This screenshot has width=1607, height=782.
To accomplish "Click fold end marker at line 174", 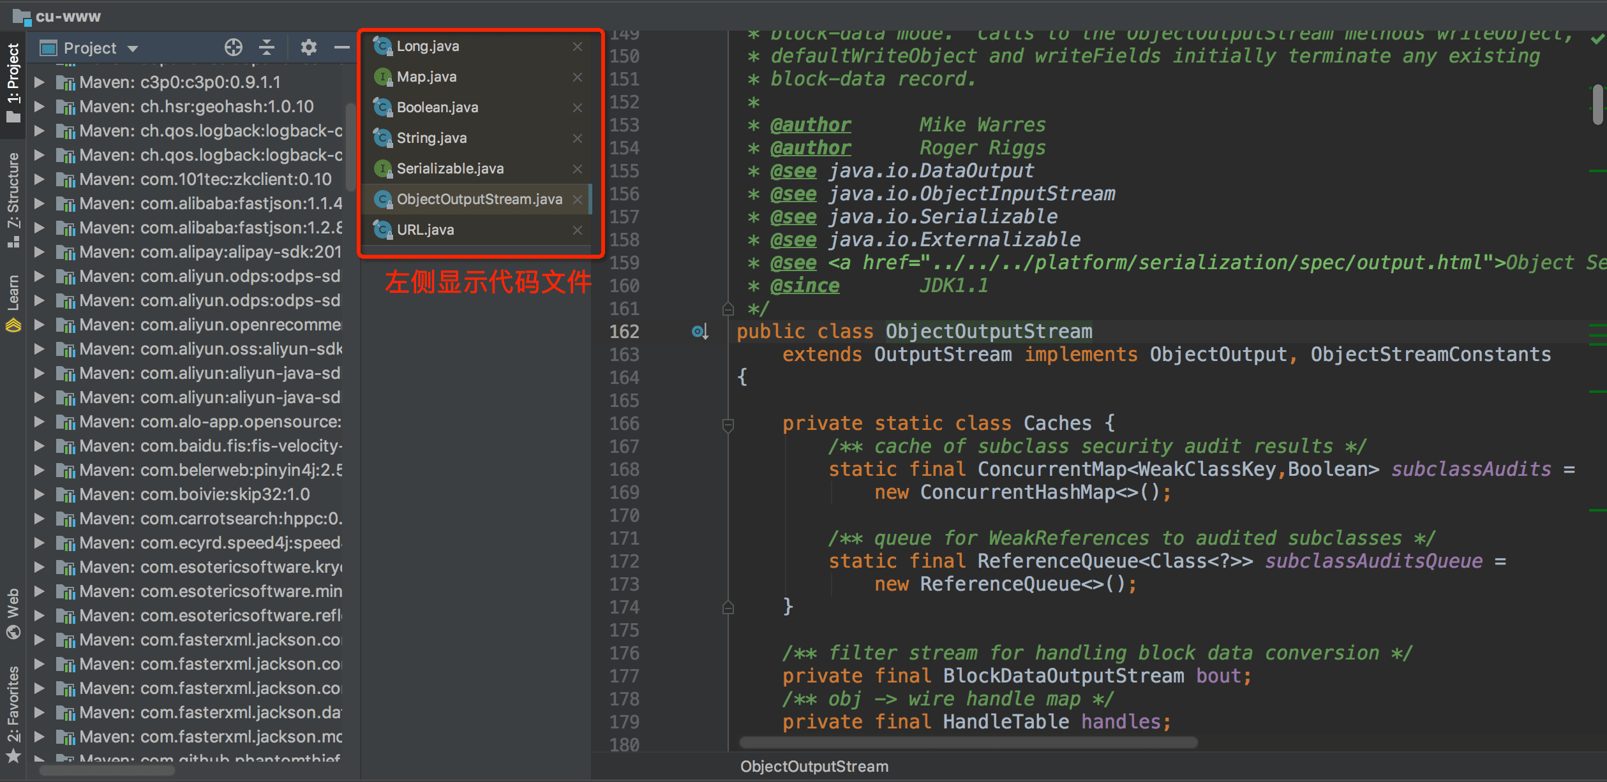I will tap(728, 607).
